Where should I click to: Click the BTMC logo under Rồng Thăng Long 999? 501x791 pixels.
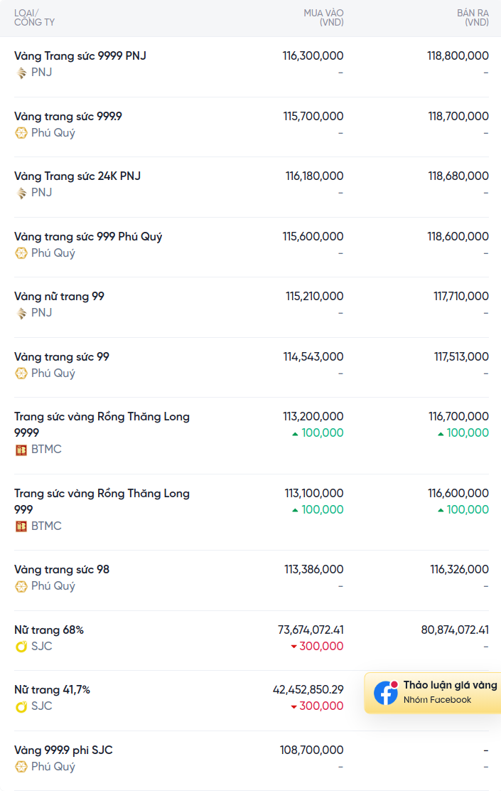(x=21, y=526)
